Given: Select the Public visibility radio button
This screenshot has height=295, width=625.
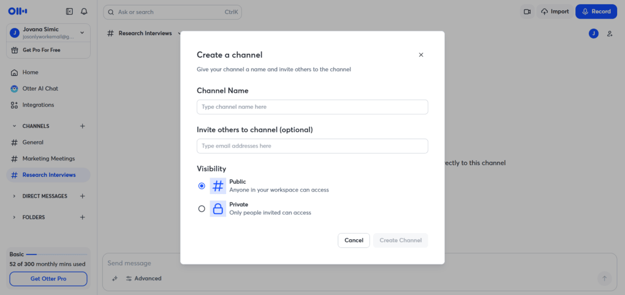Looking at the screenshot, I should click(202, 186).
